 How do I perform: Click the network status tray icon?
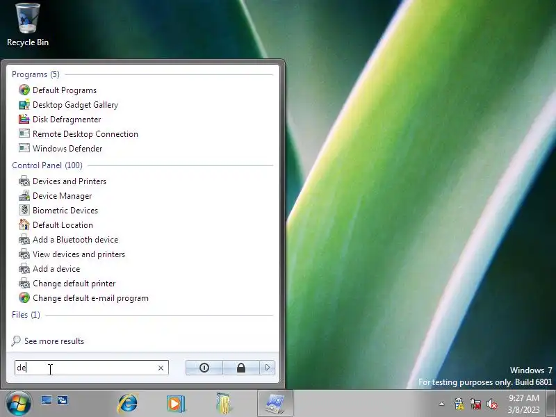[x=475, y=404]
